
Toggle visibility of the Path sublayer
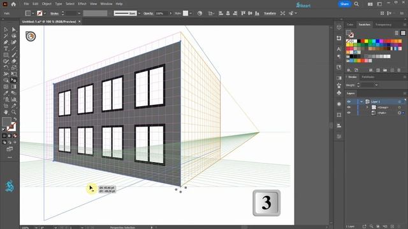pyautogui.click(x=349, y=113)
